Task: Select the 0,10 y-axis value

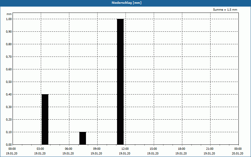Action: [9, 132]
